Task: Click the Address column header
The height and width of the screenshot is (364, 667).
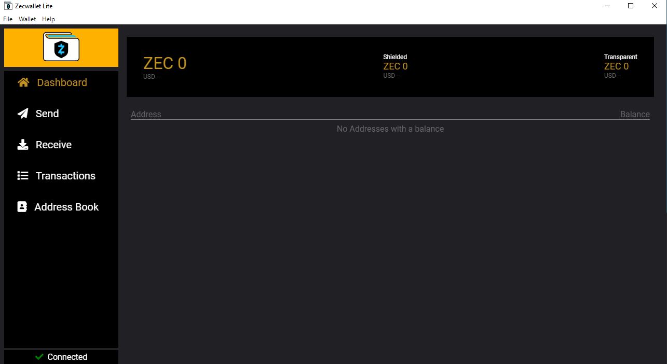Action: click(x=146, y=114)
